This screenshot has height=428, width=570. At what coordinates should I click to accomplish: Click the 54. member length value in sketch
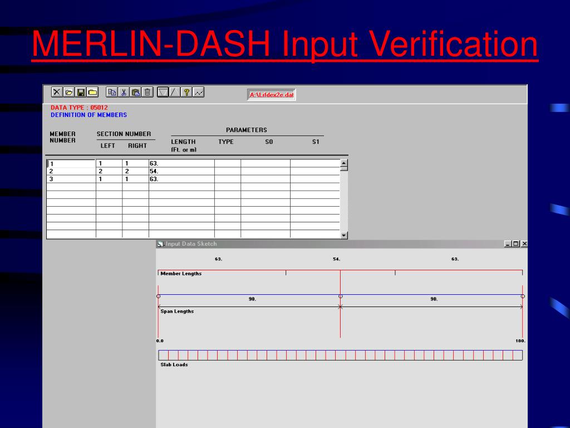pos(337,259)
